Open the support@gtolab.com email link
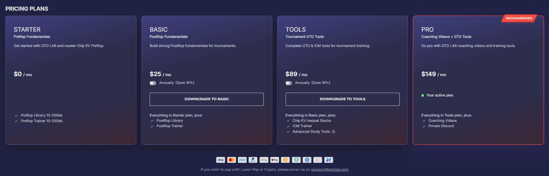Viewport: 549px width, 176px height. click(330, 169)
